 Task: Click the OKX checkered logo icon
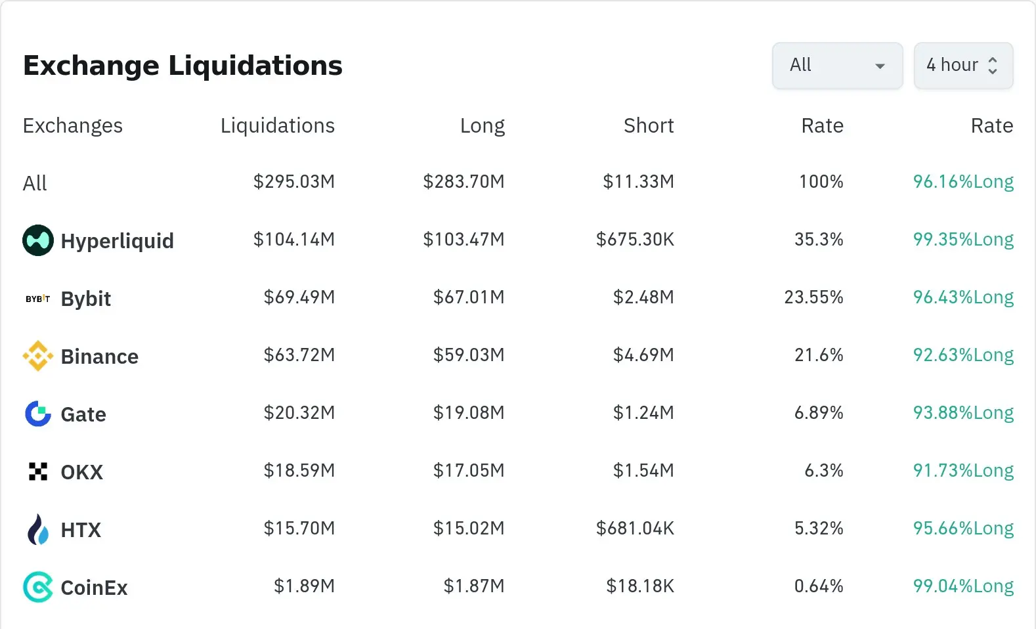tap(38, 471)
